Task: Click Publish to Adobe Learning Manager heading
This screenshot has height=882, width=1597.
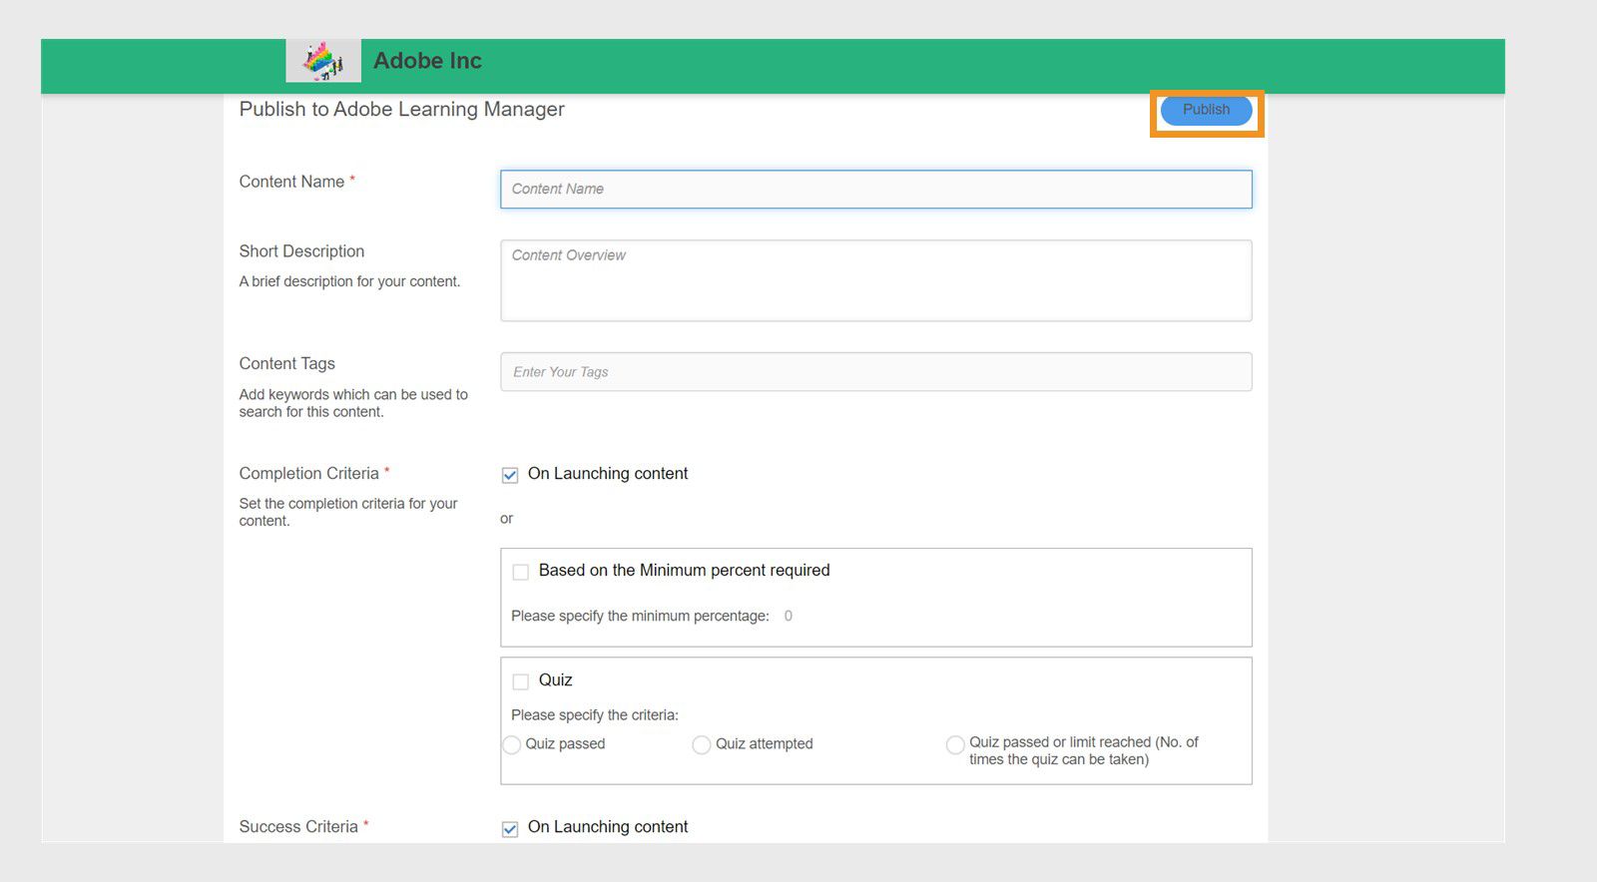Action: click(401, 109)
